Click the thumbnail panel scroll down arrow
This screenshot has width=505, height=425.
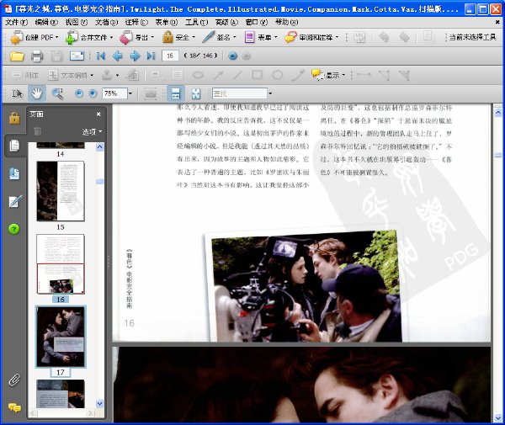click(x=100, y=403)
